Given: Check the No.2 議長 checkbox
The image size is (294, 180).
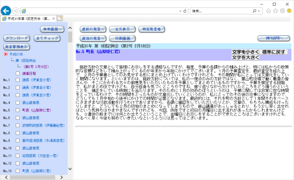Looking at the screenshot, I should point(18,88).
